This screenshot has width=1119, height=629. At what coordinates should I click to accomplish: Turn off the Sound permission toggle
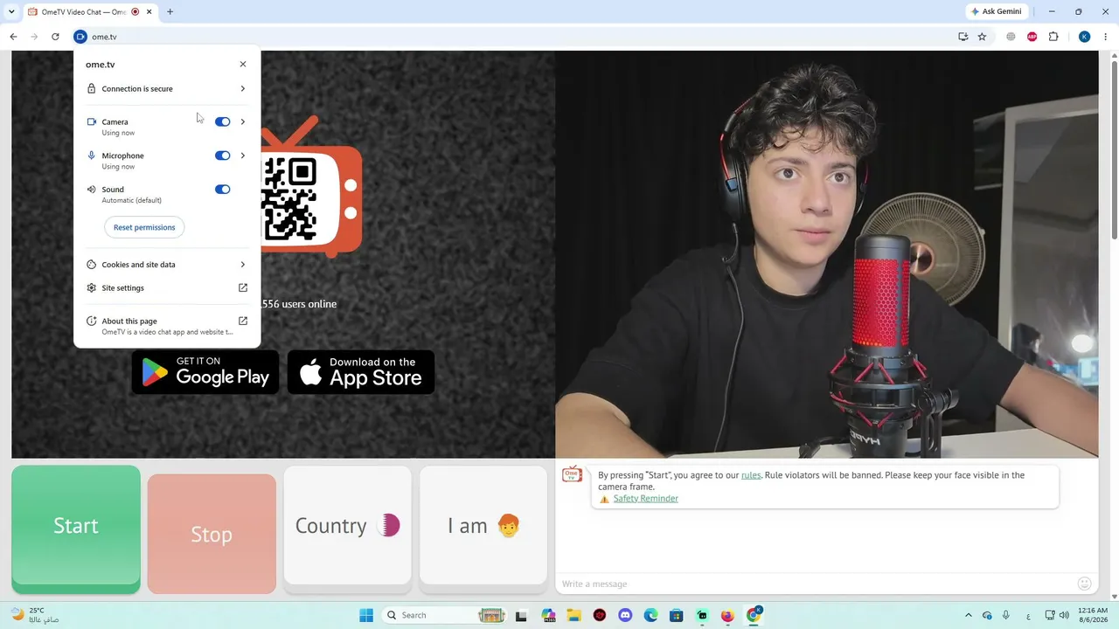click(x=222, y=189)
